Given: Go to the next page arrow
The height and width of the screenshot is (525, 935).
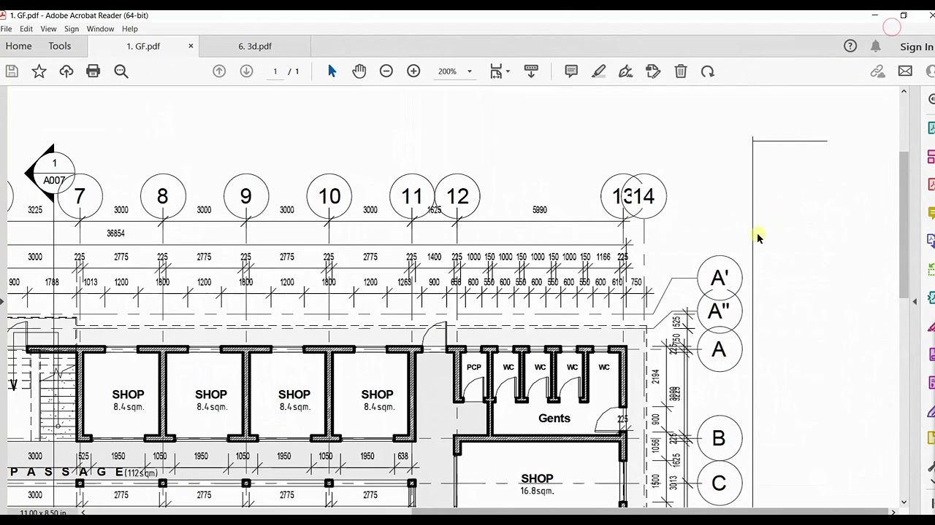Looking at the screenshot, I should click(x=246, y=71).
